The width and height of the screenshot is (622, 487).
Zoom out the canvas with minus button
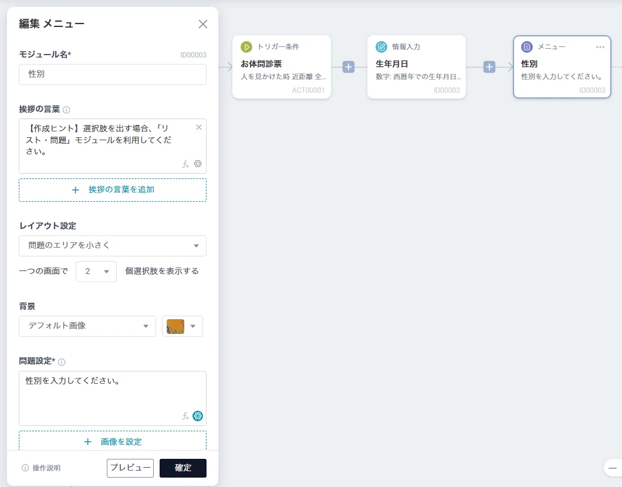coord(613,468)
